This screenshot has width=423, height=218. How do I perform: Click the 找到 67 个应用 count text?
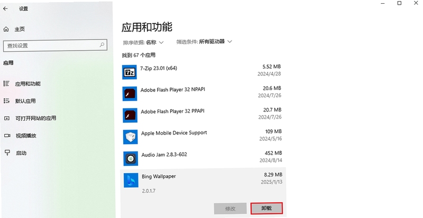click(139, 55)
